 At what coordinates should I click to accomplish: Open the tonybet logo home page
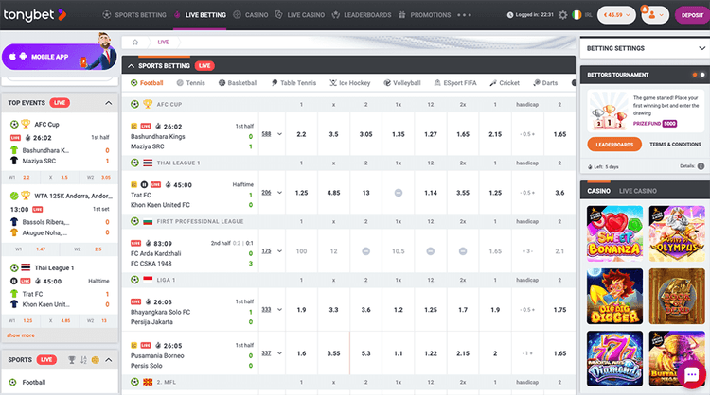point(35,15)
